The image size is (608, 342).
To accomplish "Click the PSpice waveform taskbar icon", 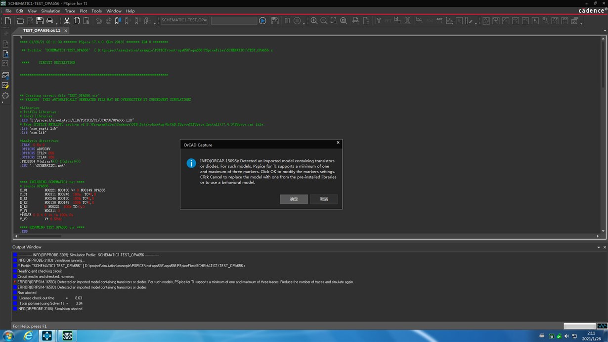I will pyautogui.click(x=67, y=336).
